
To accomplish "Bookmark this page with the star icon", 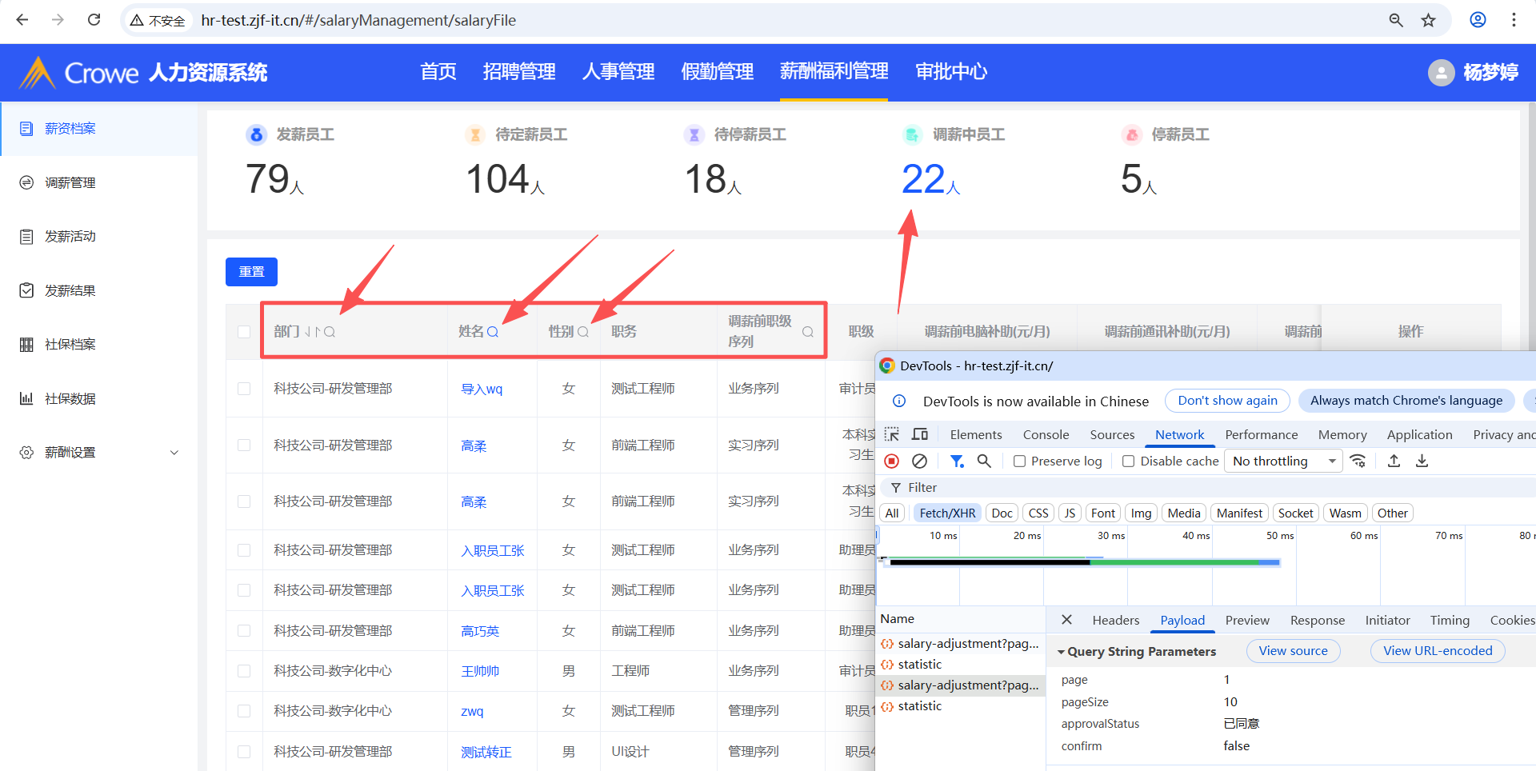I will [x=1428, y=20].
